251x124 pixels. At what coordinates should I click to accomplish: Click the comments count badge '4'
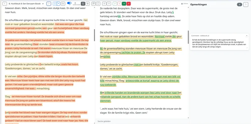click(x=239, y=4)
